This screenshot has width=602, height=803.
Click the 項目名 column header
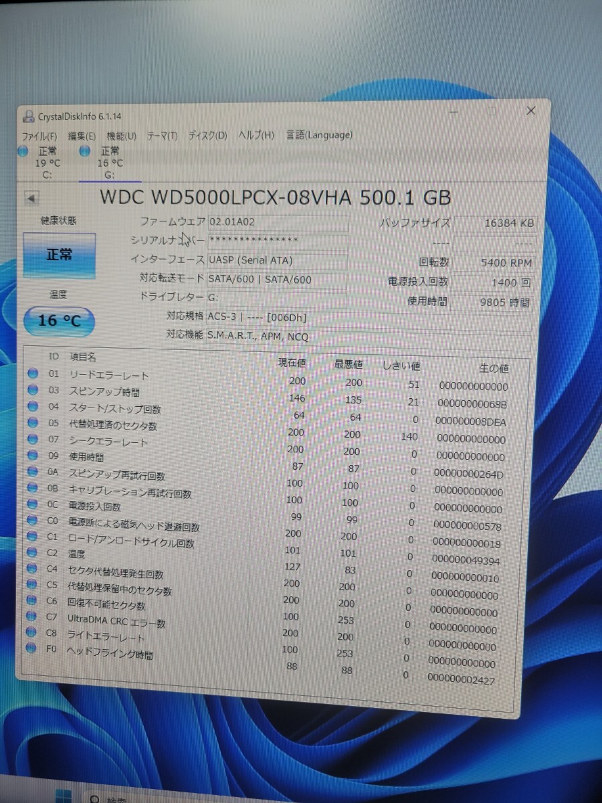[x=83, y=357]
